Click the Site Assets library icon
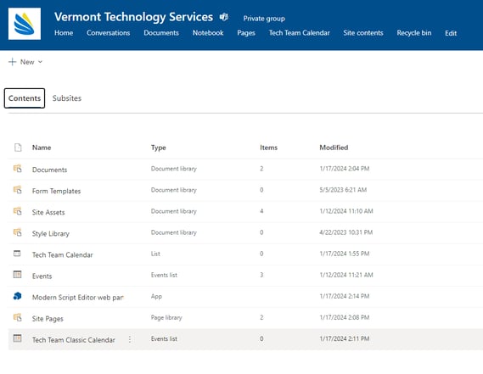The image size is (483, 374). click(x=18, y=211)
